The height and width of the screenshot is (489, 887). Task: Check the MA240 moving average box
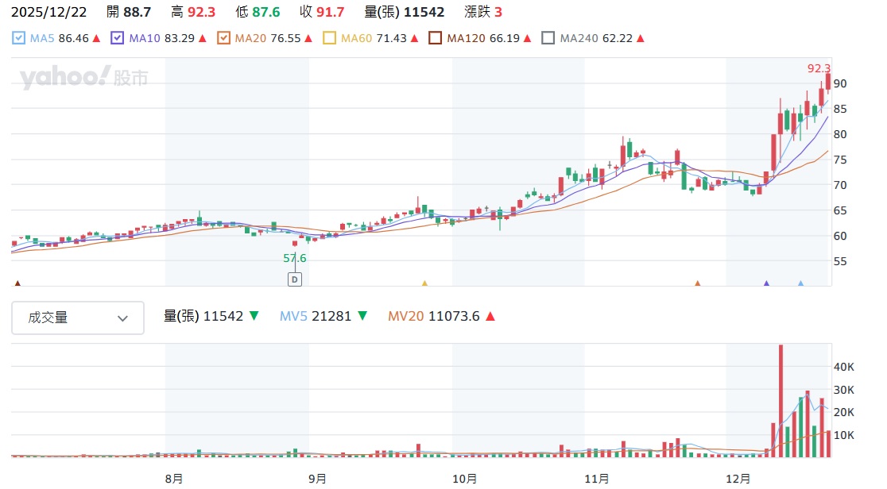coord(548,38)
